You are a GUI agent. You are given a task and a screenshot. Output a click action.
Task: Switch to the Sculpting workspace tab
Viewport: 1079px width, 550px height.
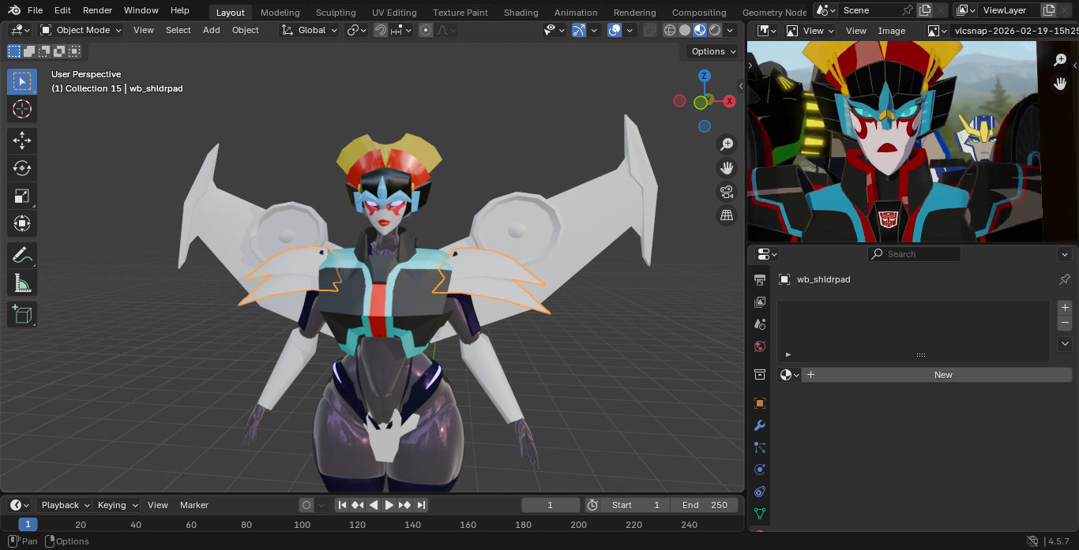336,13
